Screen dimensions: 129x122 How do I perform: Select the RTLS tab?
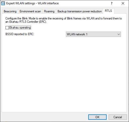click(108, 11)
